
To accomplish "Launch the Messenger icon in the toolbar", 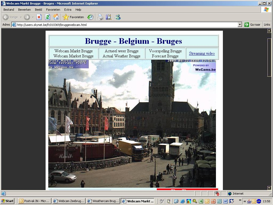I will click(118, 17).
